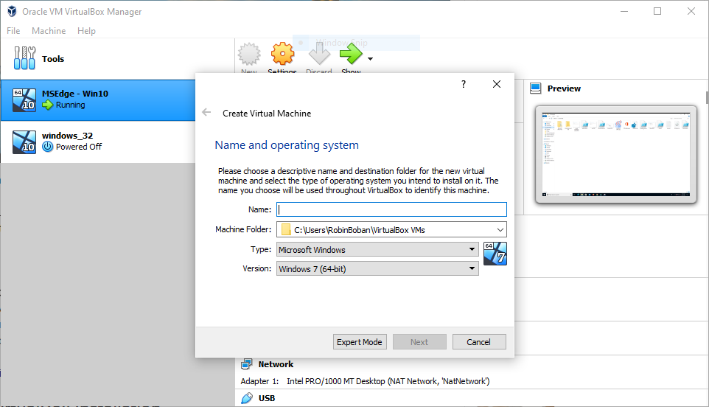Viewport: 709px width, 407px height.
Task: Click the Preview monitor icon
Action: (536, 88)
